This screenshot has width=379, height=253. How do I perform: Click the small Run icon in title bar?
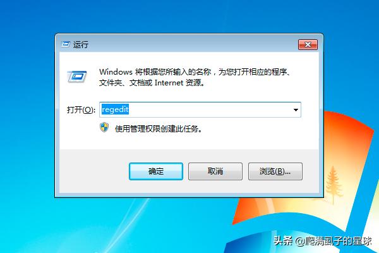[65, 44]
